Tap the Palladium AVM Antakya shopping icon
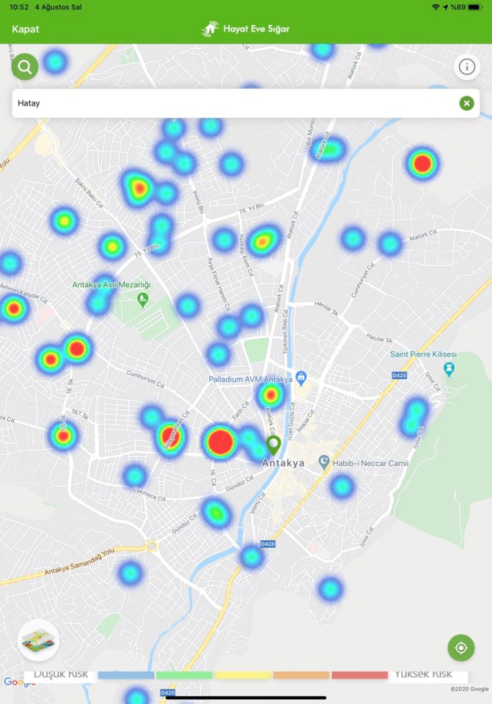 point(301,378)
